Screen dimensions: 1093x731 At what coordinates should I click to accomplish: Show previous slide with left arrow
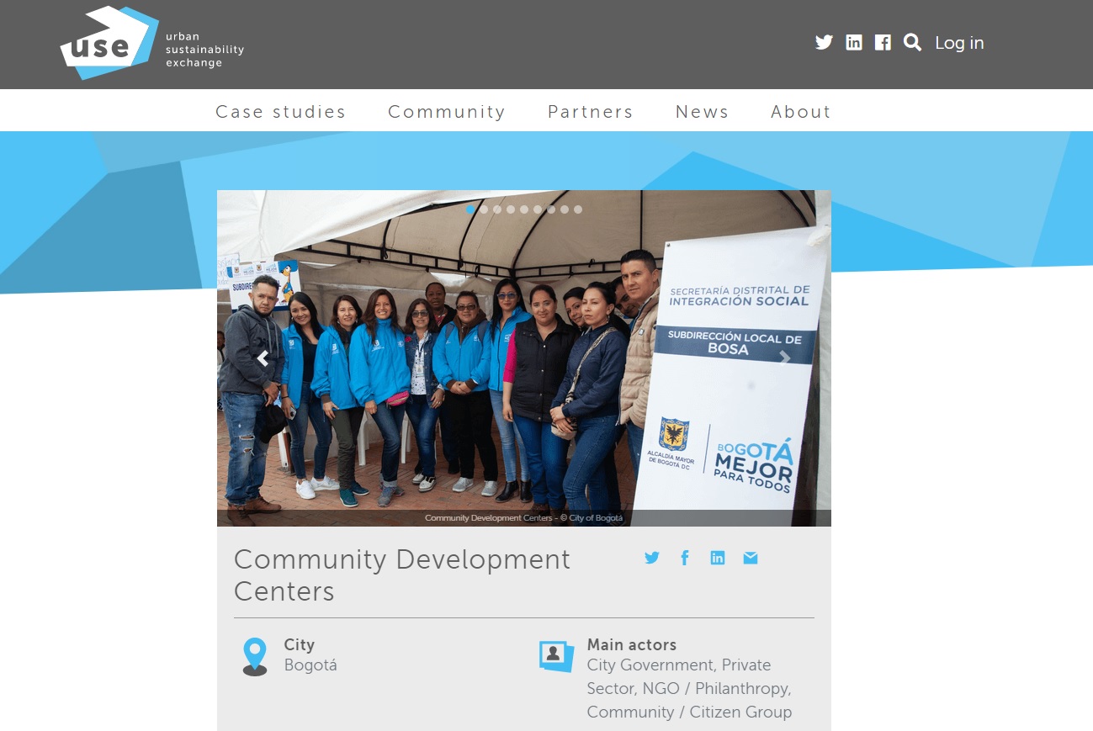click(x=263, y=359)
